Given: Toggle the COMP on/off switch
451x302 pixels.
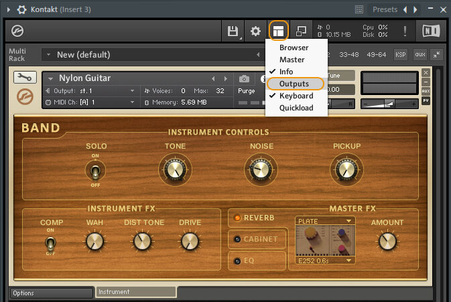Looking at the screenshot, I should pos(50,243).
